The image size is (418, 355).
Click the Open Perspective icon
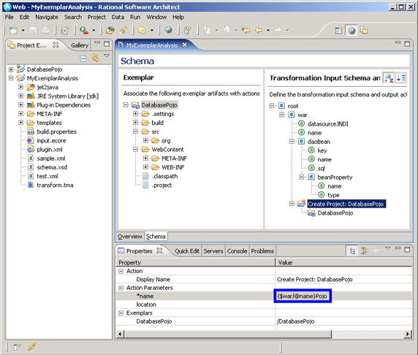pos(338,31)
